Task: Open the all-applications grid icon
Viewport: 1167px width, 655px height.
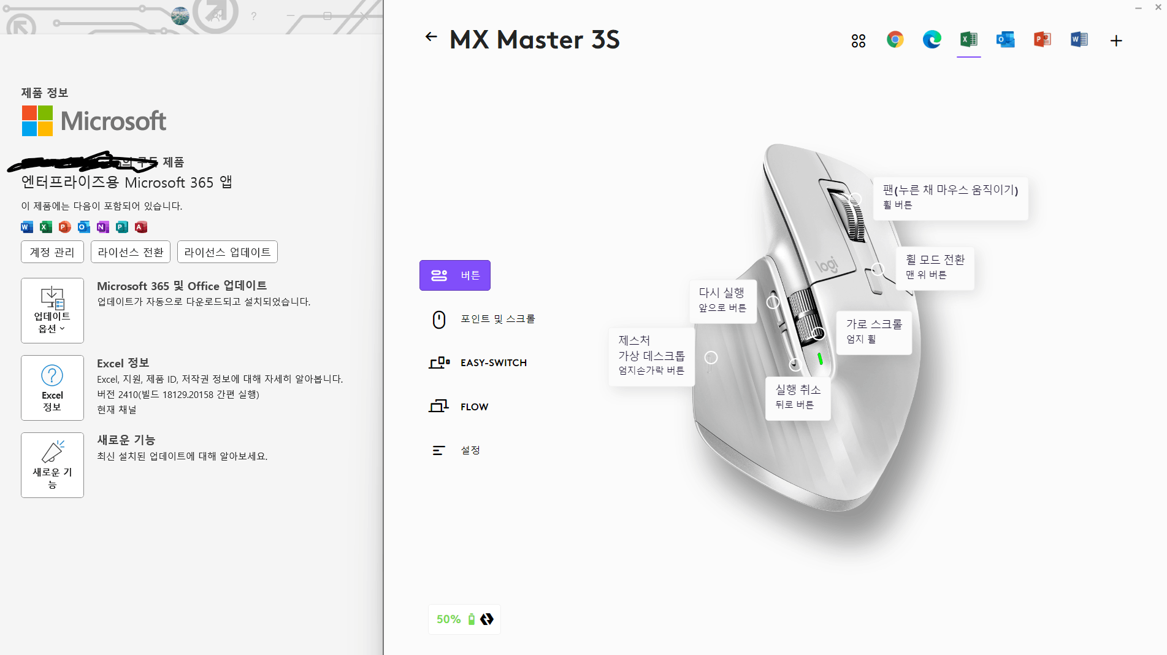Action: (x=858, y=40)
